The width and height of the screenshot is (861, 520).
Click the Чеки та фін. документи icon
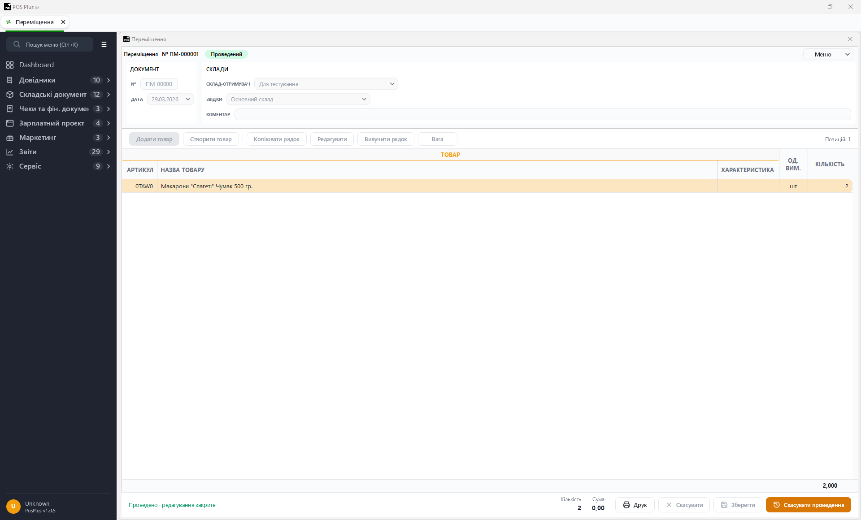[10, 109]
